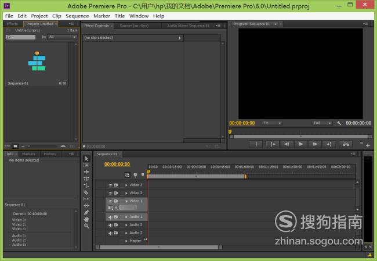Select the Zoom magnifier tool
The image size is (377, 261).
[86, 226]
